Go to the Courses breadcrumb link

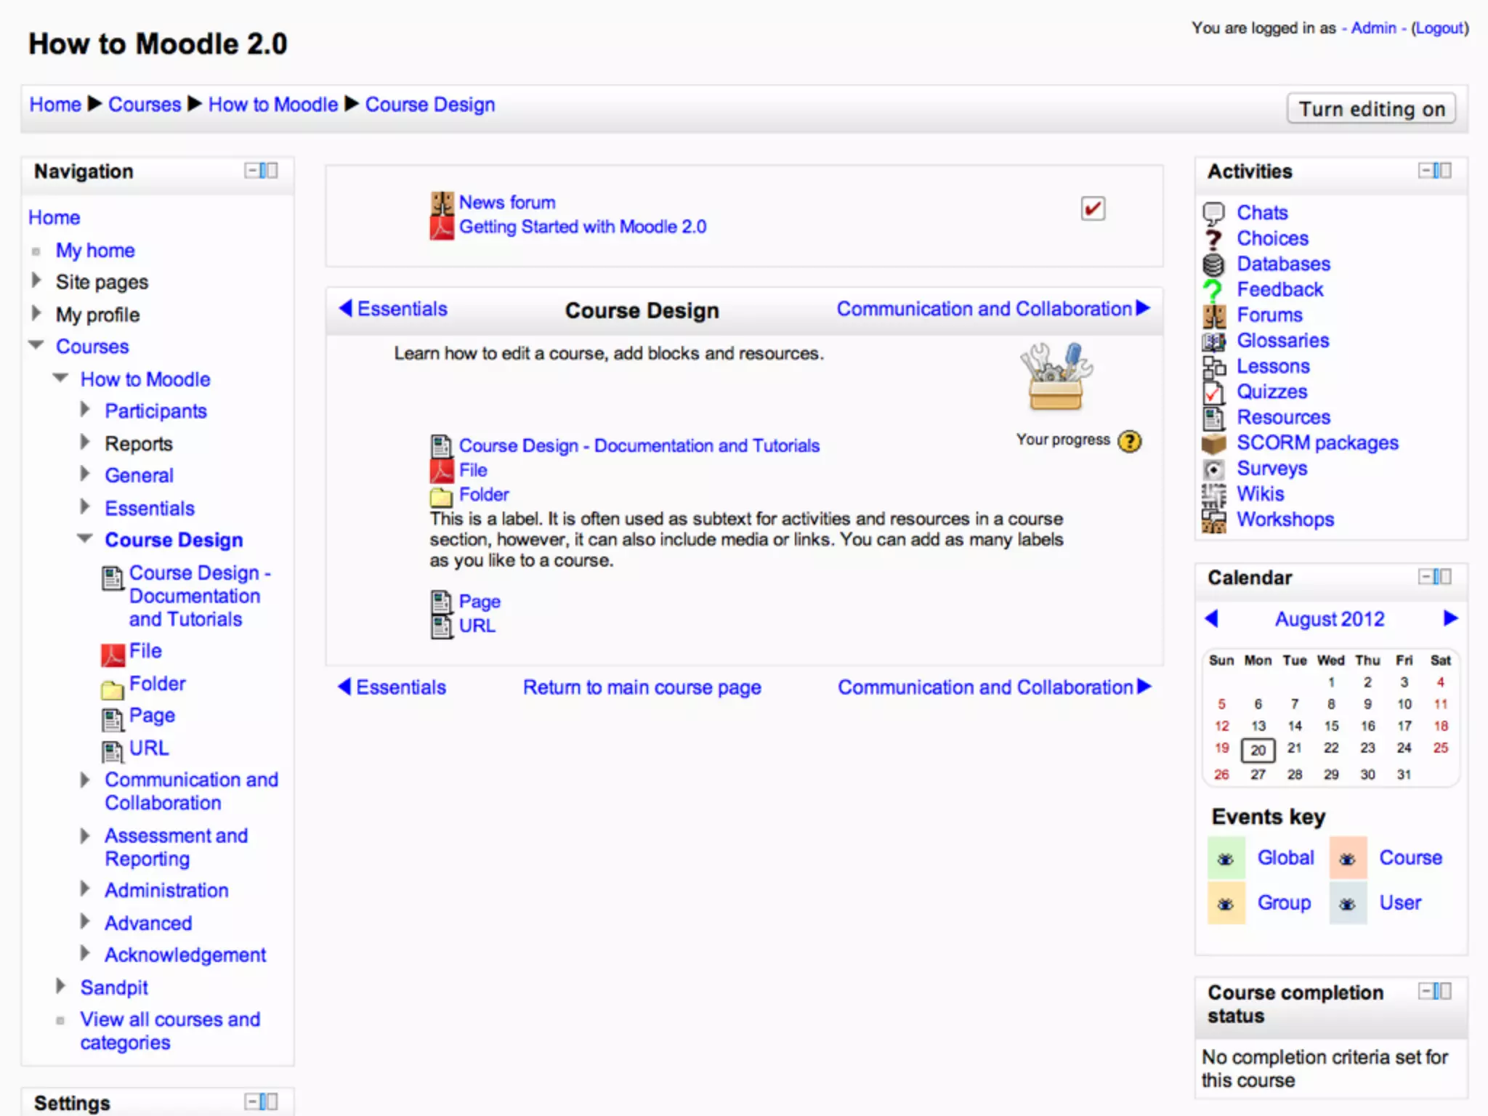tap(144, 105)
